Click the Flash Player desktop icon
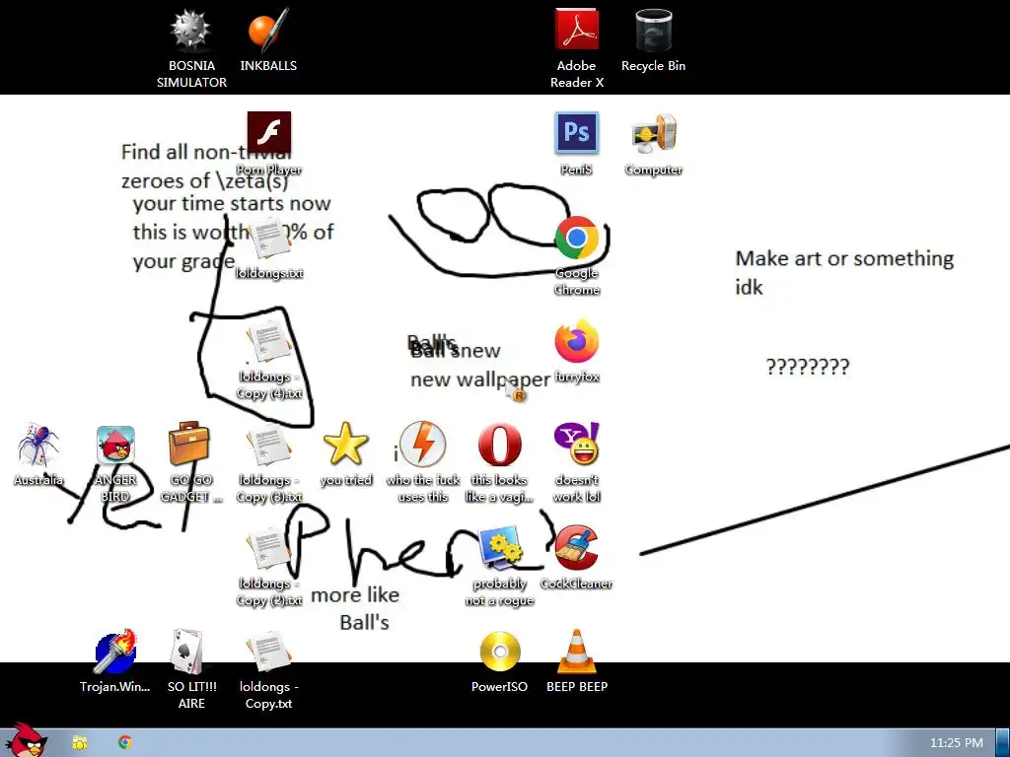This screenshot has width=1010, height=757. (268, 144)
